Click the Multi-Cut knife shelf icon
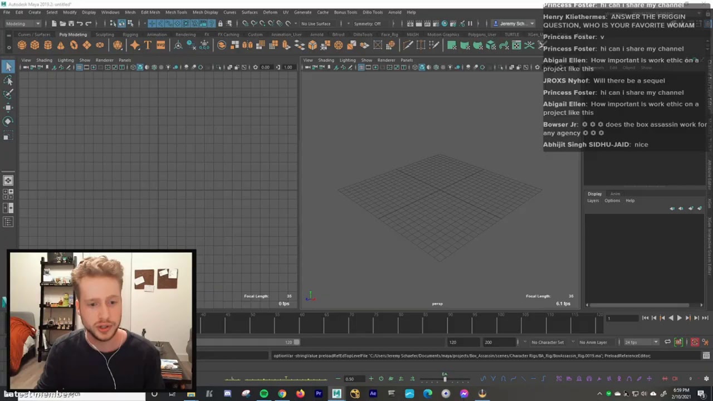 point(408,45)
